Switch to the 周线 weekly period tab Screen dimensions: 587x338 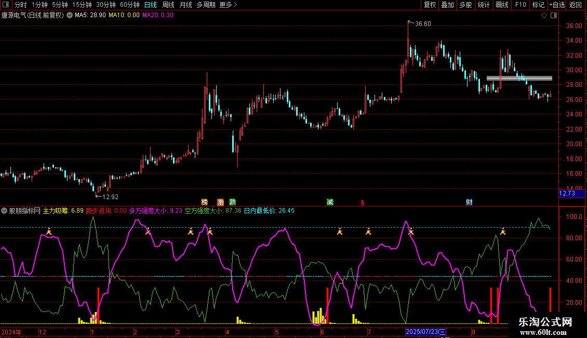168,5
